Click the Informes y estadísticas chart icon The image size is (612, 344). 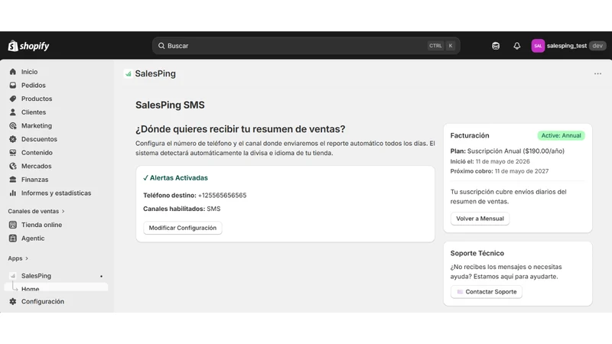tap(13, 193)
